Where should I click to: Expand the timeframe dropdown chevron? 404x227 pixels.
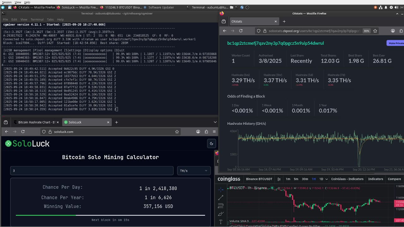(x=326, y=179)
